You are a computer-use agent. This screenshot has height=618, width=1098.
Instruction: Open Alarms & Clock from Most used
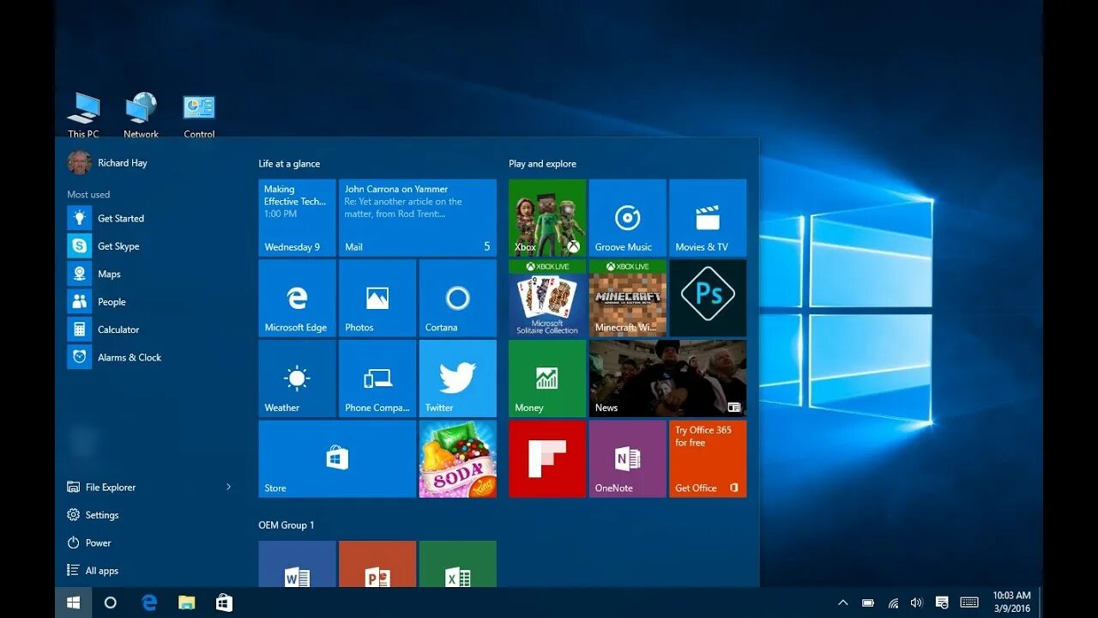(x=150, y=357)
